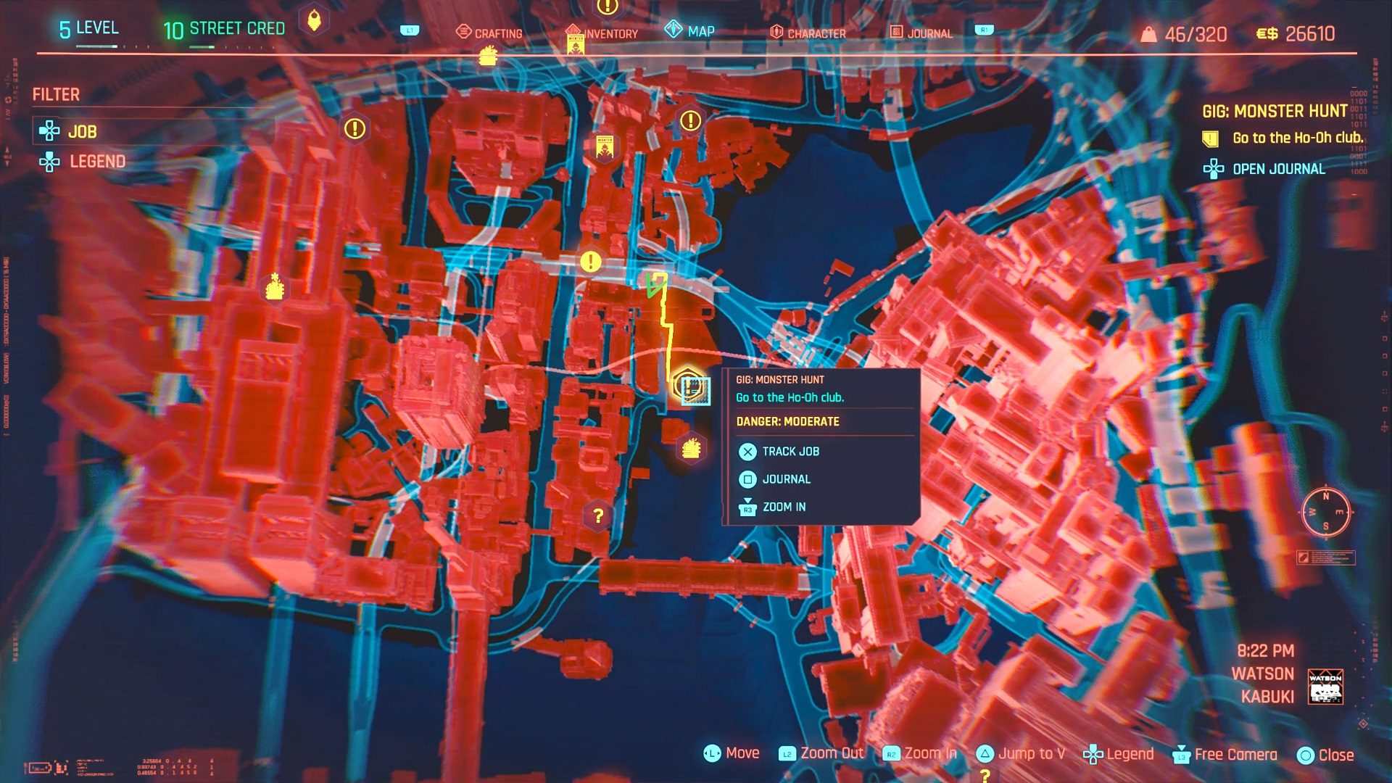Click the L1 previous-tab button

click(x=410, y=30)
